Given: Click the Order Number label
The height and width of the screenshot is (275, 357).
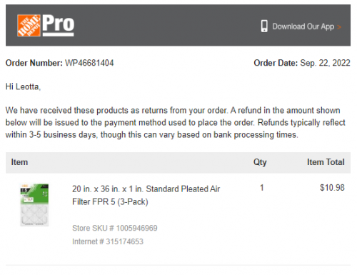Looking at the screenshot, I should point(34,63).
